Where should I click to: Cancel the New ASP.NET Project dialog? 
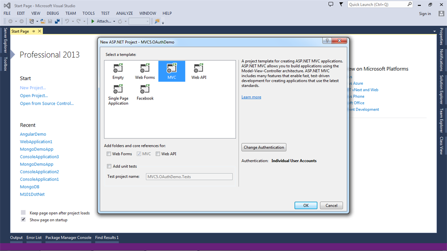click(x=331, y=205)
